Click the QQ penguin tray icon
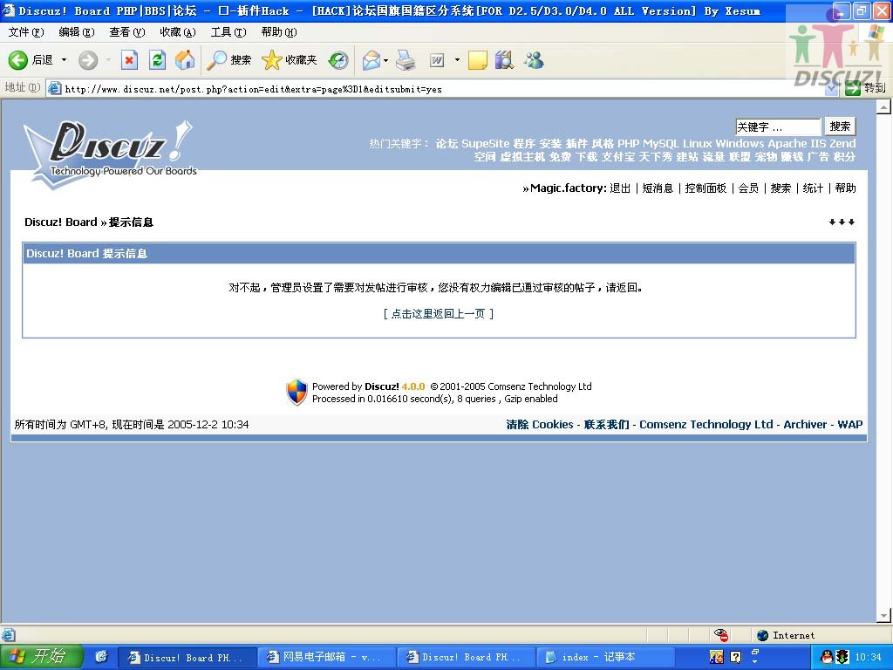The height and width of the screenshot is (670, 893). click(827, 657)
